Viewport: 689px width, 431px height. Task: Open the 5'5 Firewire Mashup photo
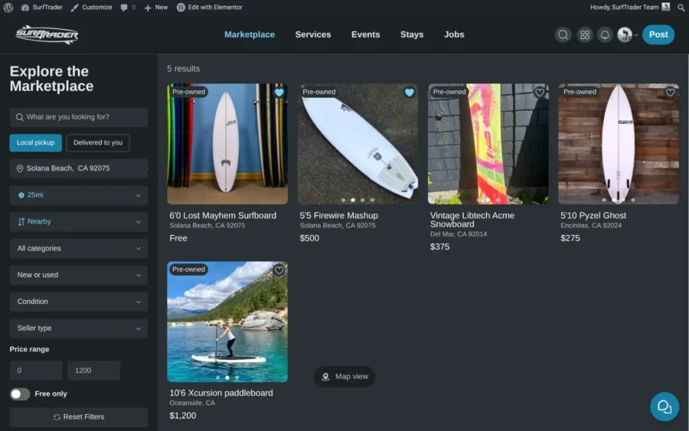(x=358, y=144)
